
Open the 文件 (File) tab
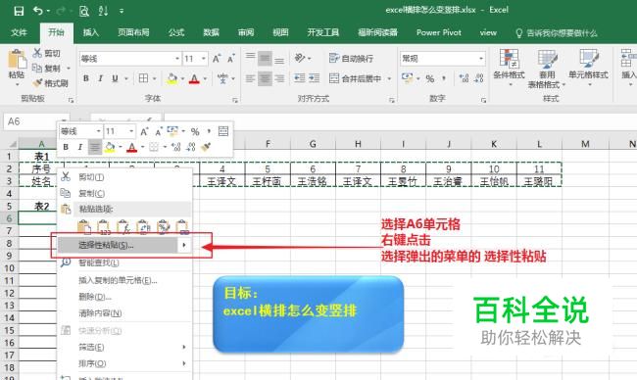pyautogui.click(x=19, y=33)
